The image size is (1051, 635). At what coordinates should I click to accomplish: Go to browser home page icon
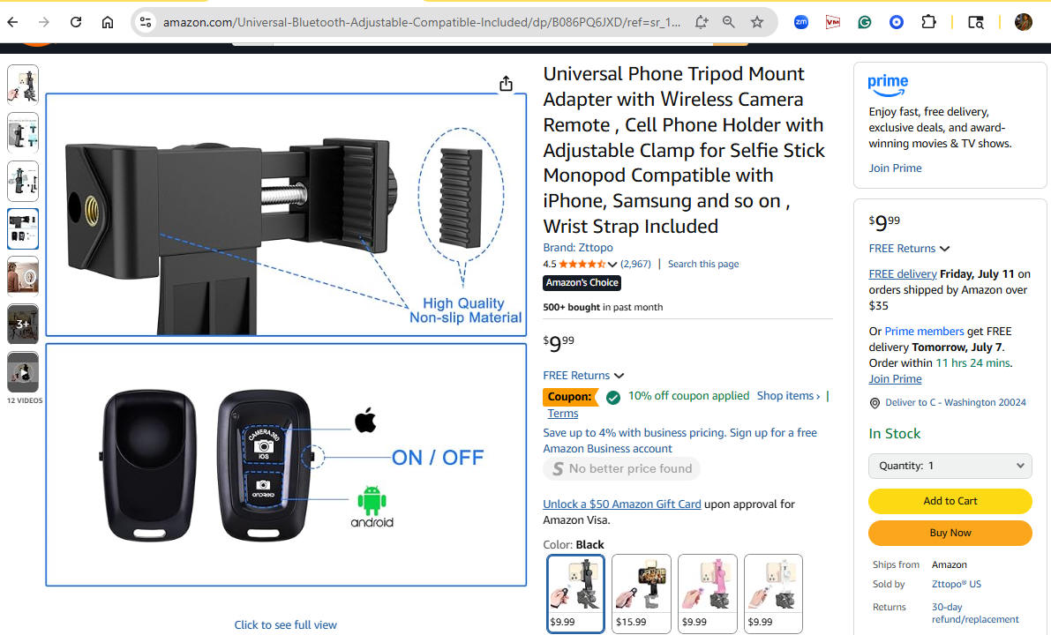tap(108, 22)
